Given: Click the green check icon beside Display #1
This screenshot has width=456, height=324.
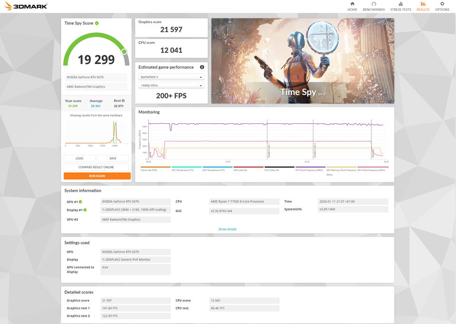Looking at the screenshot, I should click(x=85, y=210).
